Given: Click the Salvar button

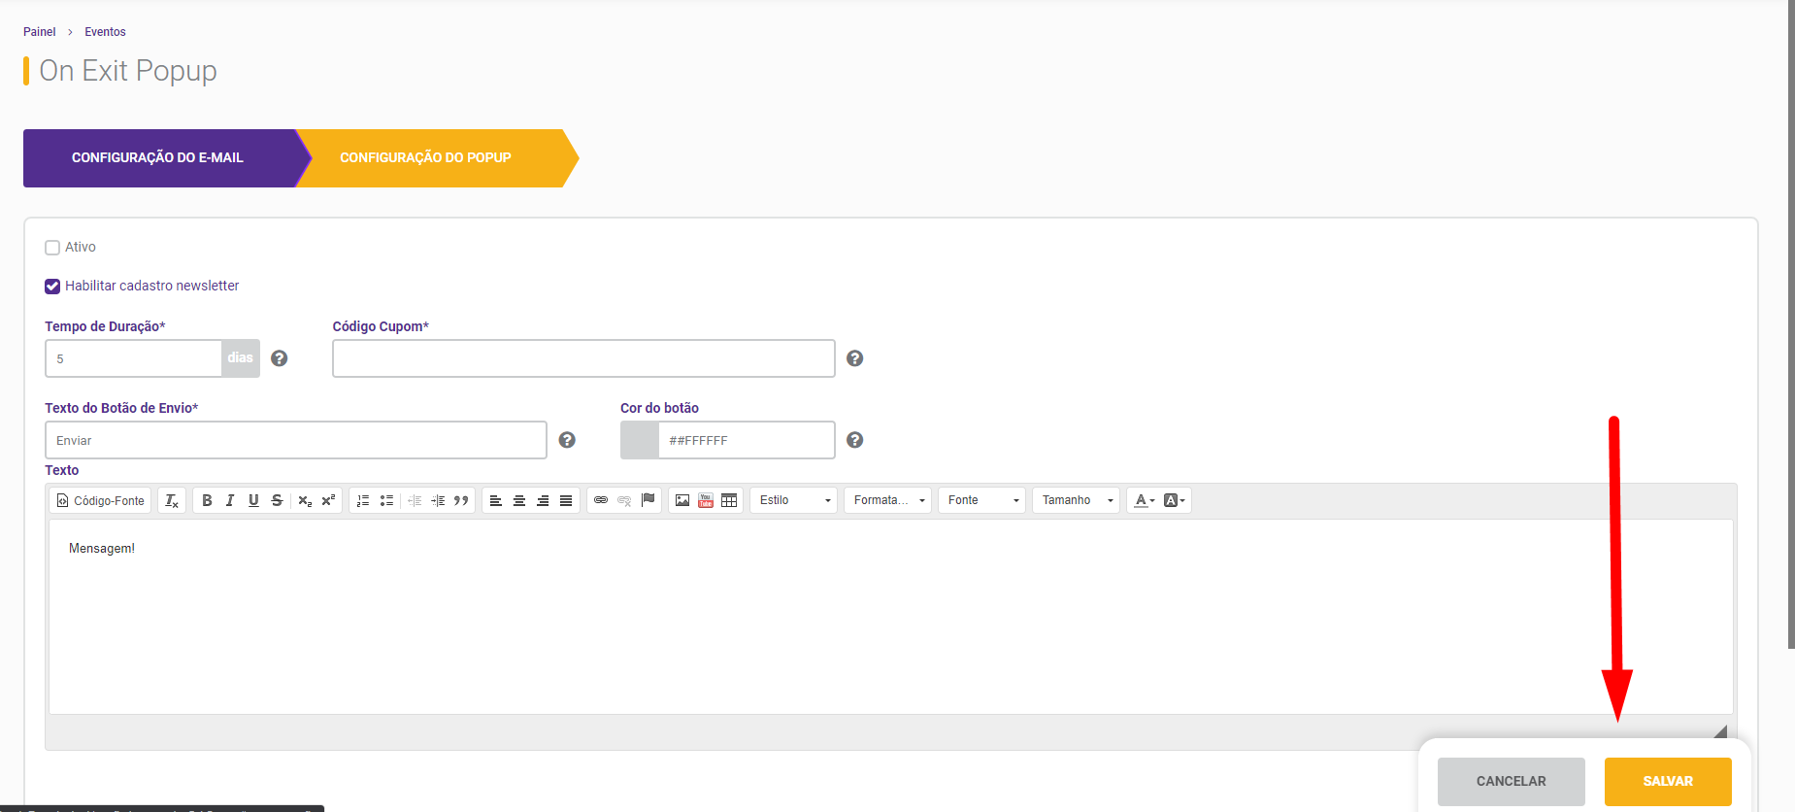Looking at the screenshot, I should tap(1668, 782).
